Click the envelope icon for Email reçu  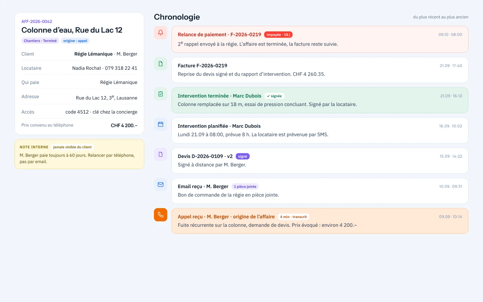pyautogui.click(x=160, y=185)
